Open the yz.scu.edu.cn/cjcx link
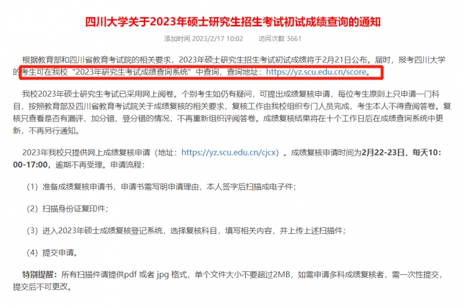Screen dimensions: 464x308 click(x=229, y=153)
